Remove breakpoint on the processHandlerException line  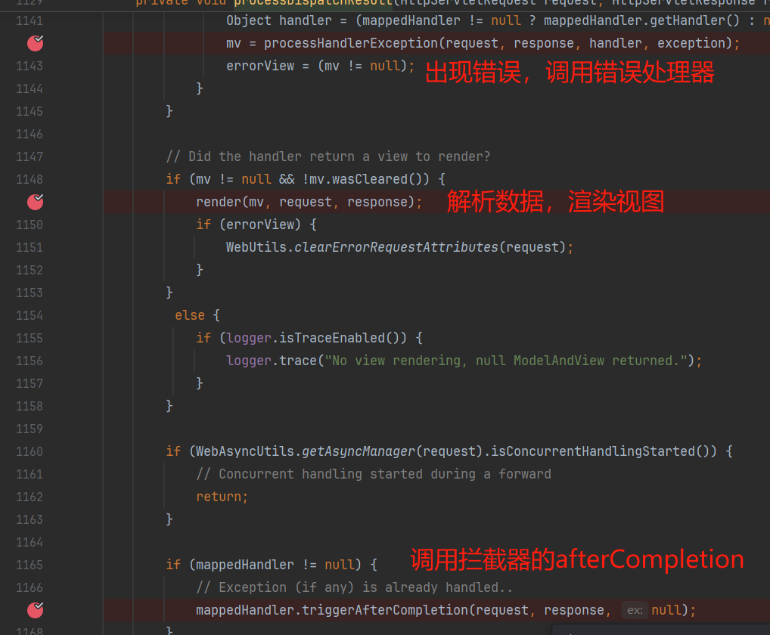(x=36, y=43)
